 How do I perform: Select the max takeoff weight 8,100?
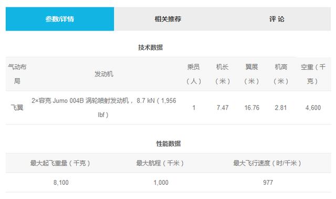[x=61, y=183]
